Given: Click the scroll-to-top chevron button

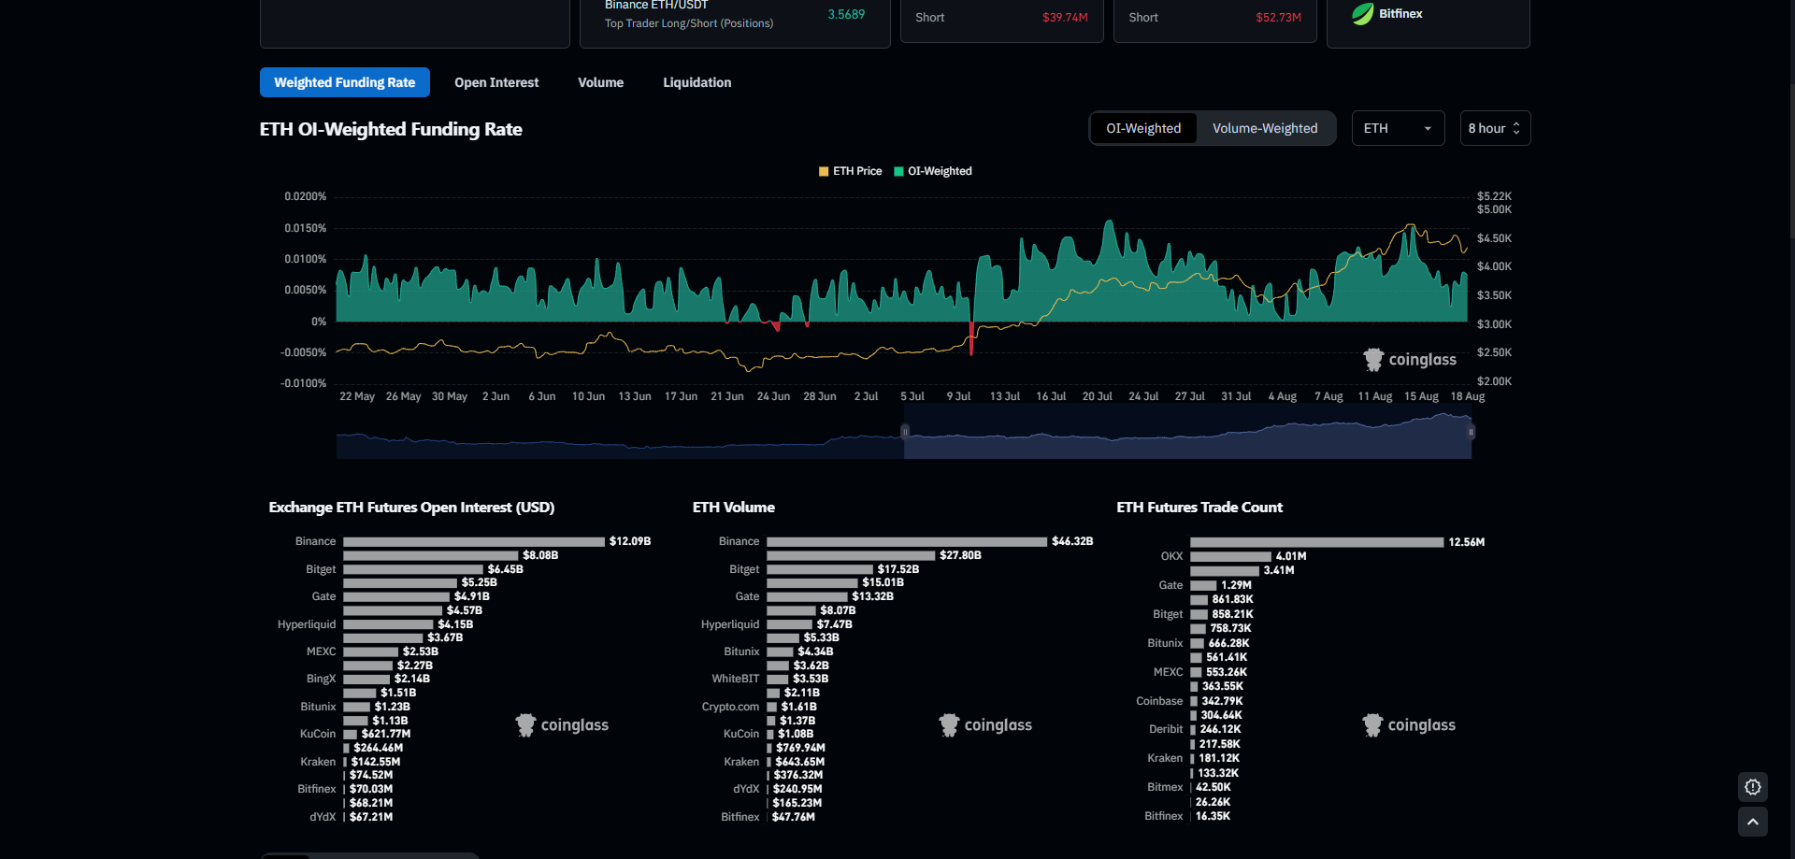Looking at the screenshot, I should click(1753, 822).
